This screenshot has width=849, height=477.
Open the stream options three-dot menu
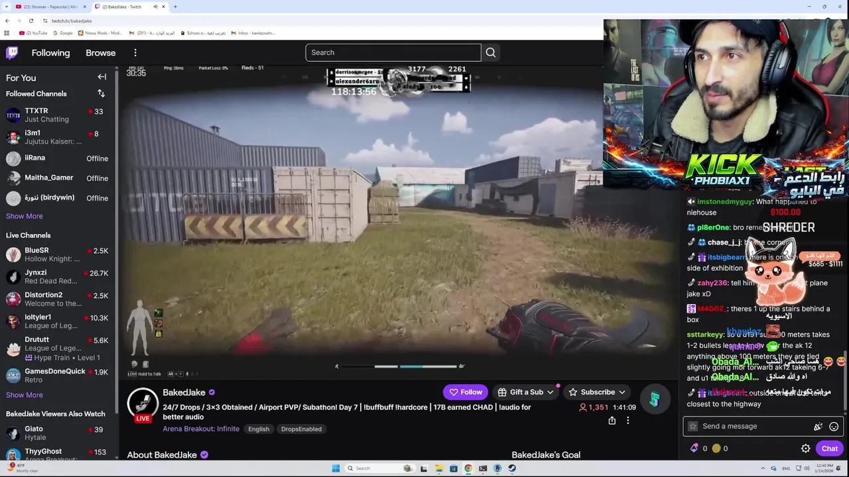tap(627, 420)
